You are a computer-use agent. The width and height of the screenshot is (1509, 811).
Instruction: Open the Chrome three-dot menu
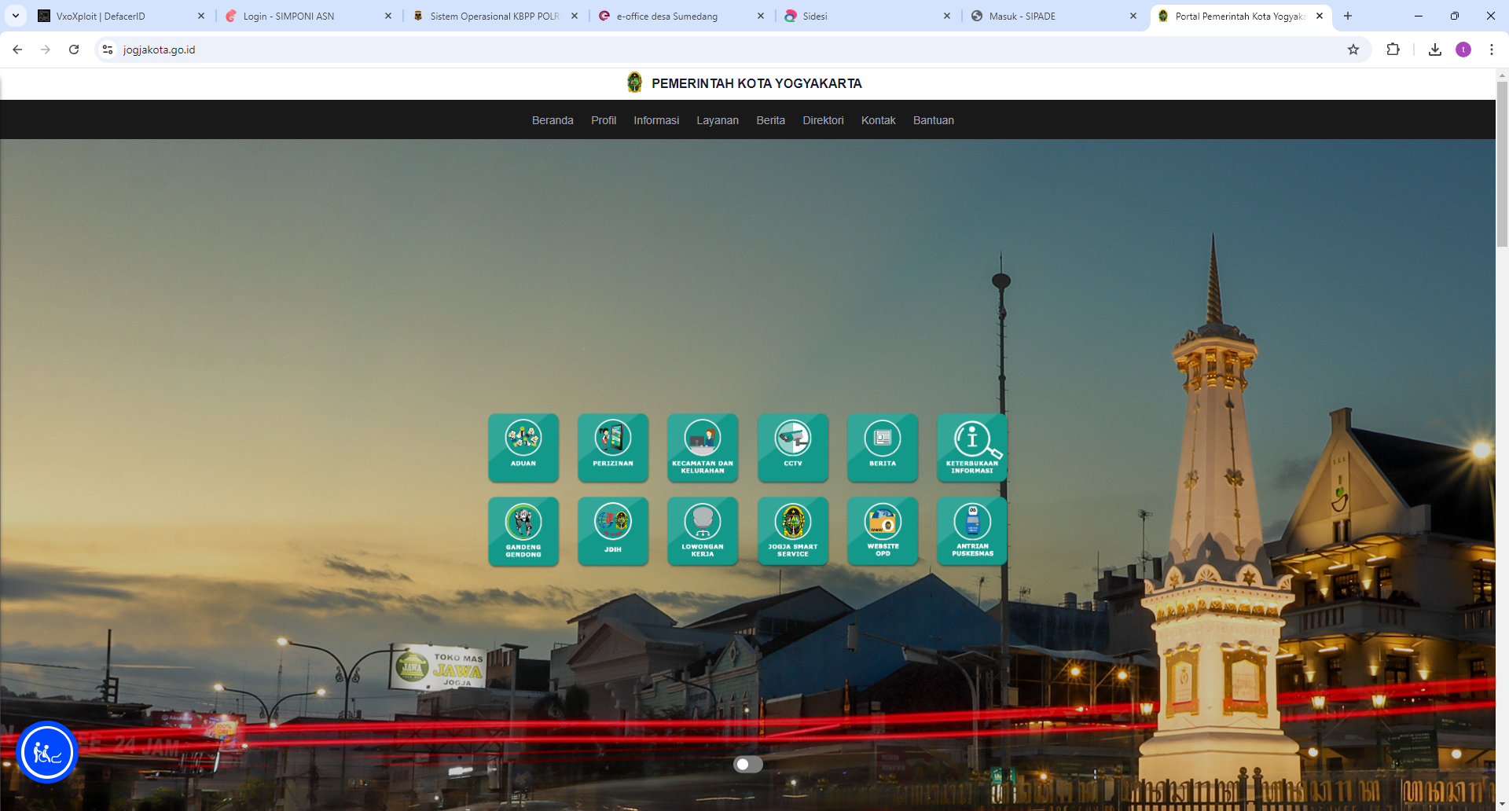(x=1492, y=50)
